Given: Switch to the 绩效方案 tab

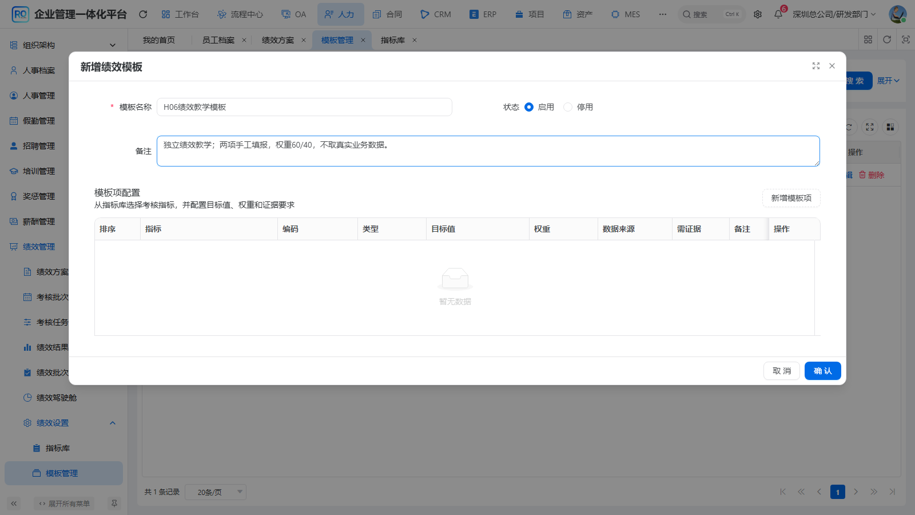Looking at the screenshot, I should tap(277, 40).
